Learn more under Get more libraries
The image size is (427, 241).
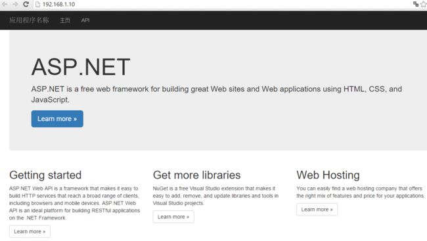pyautogui.click(x=173, y=217)
